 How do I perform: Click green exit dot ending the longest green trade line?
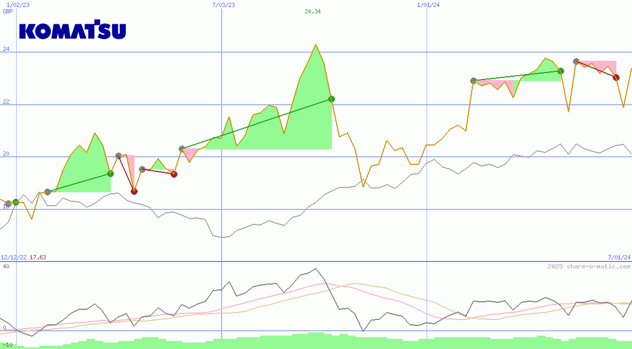point(331,99)
